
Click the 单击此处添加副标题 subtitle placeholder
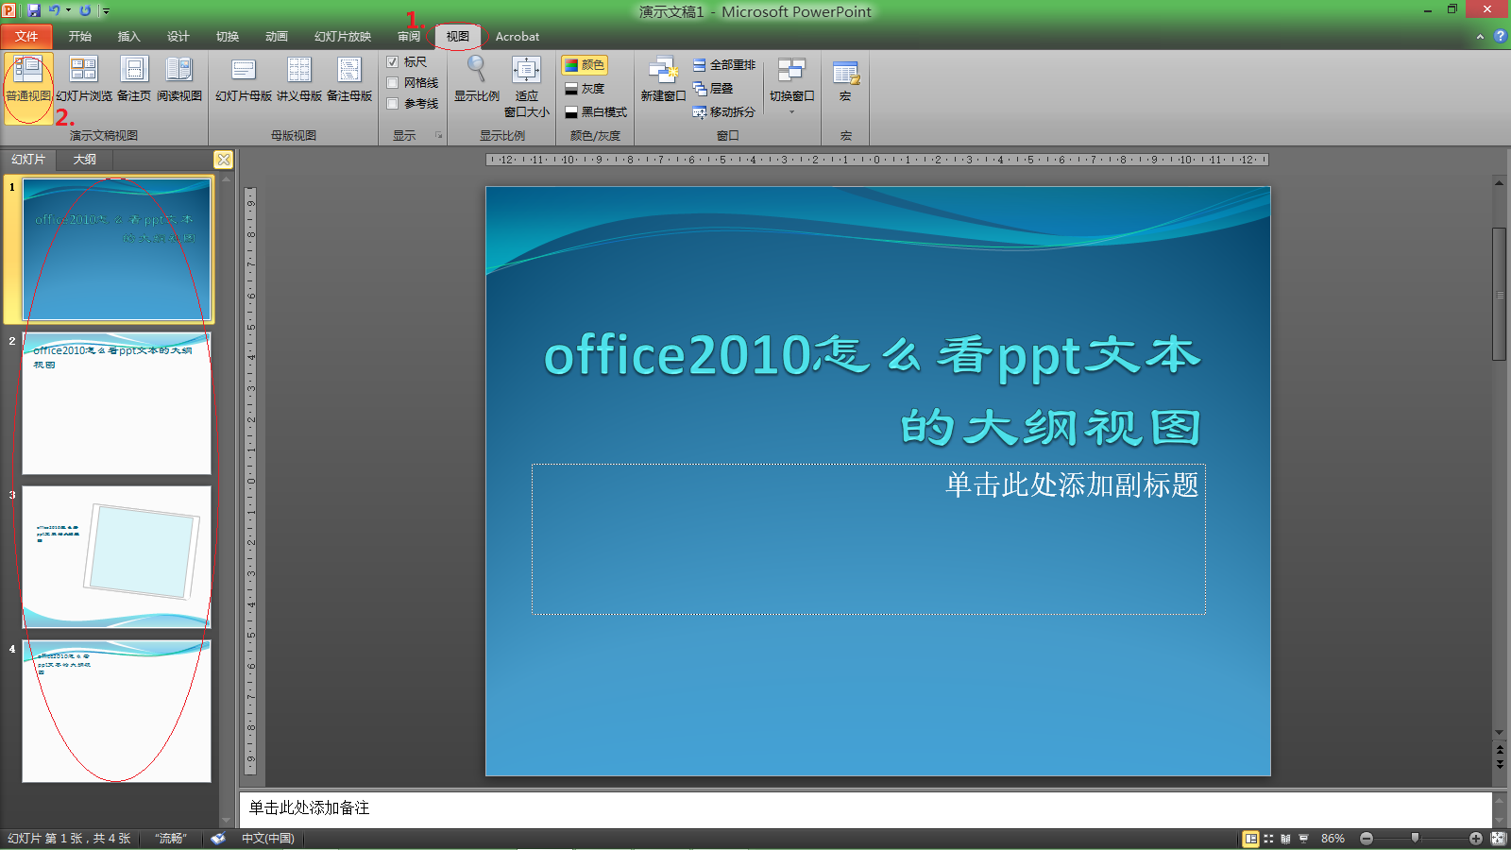[x=869, y=539]
